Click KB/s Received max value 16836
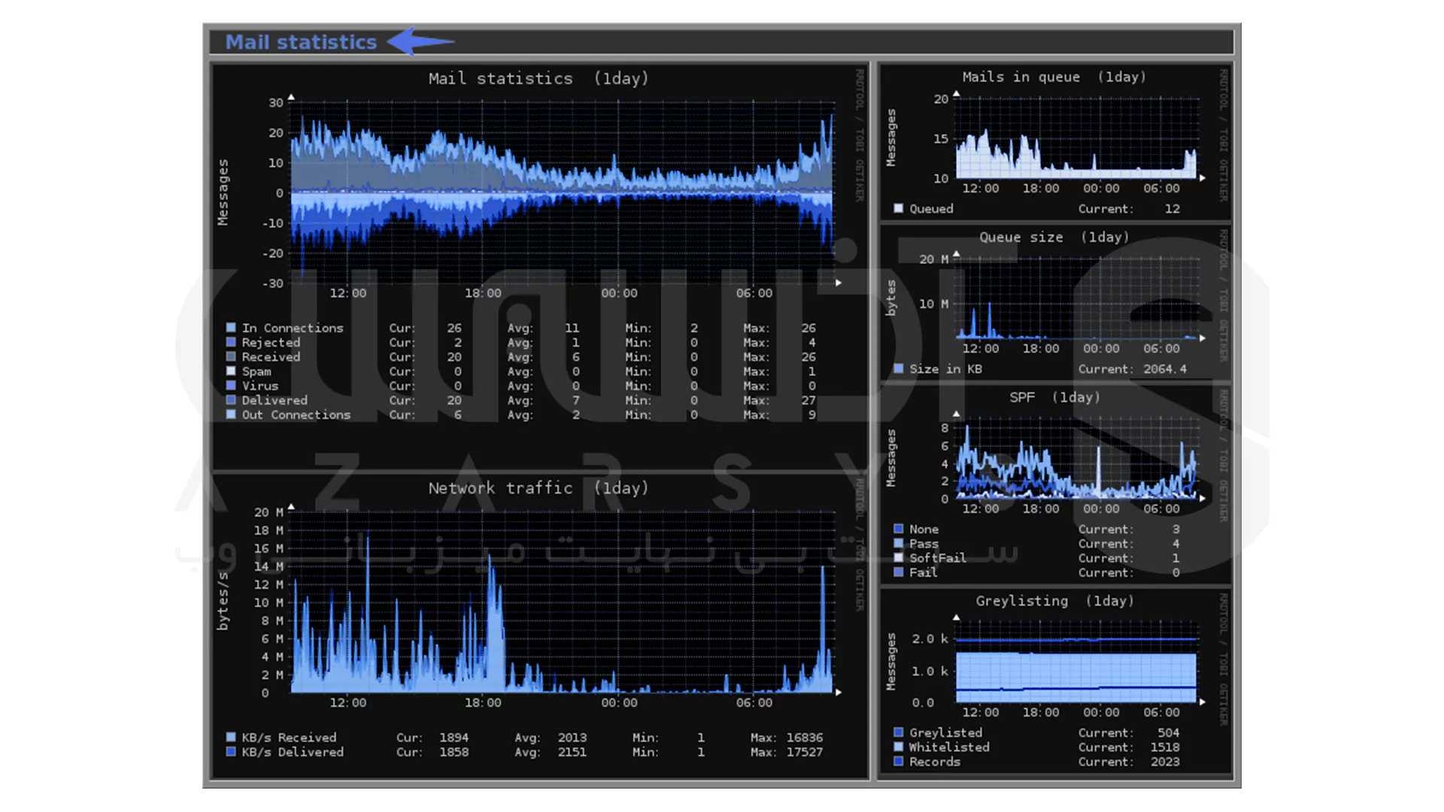Image resolution: width=1444 pixels, height=812 pixels. [805, 738]
